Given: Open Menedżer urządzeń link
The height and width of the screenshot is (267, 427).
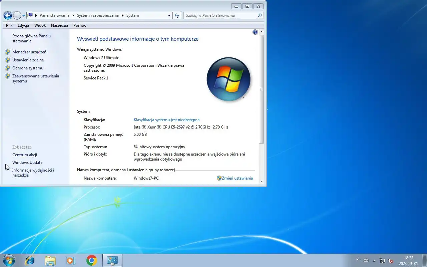Looking at the screenshot, I should pos(29,52).
